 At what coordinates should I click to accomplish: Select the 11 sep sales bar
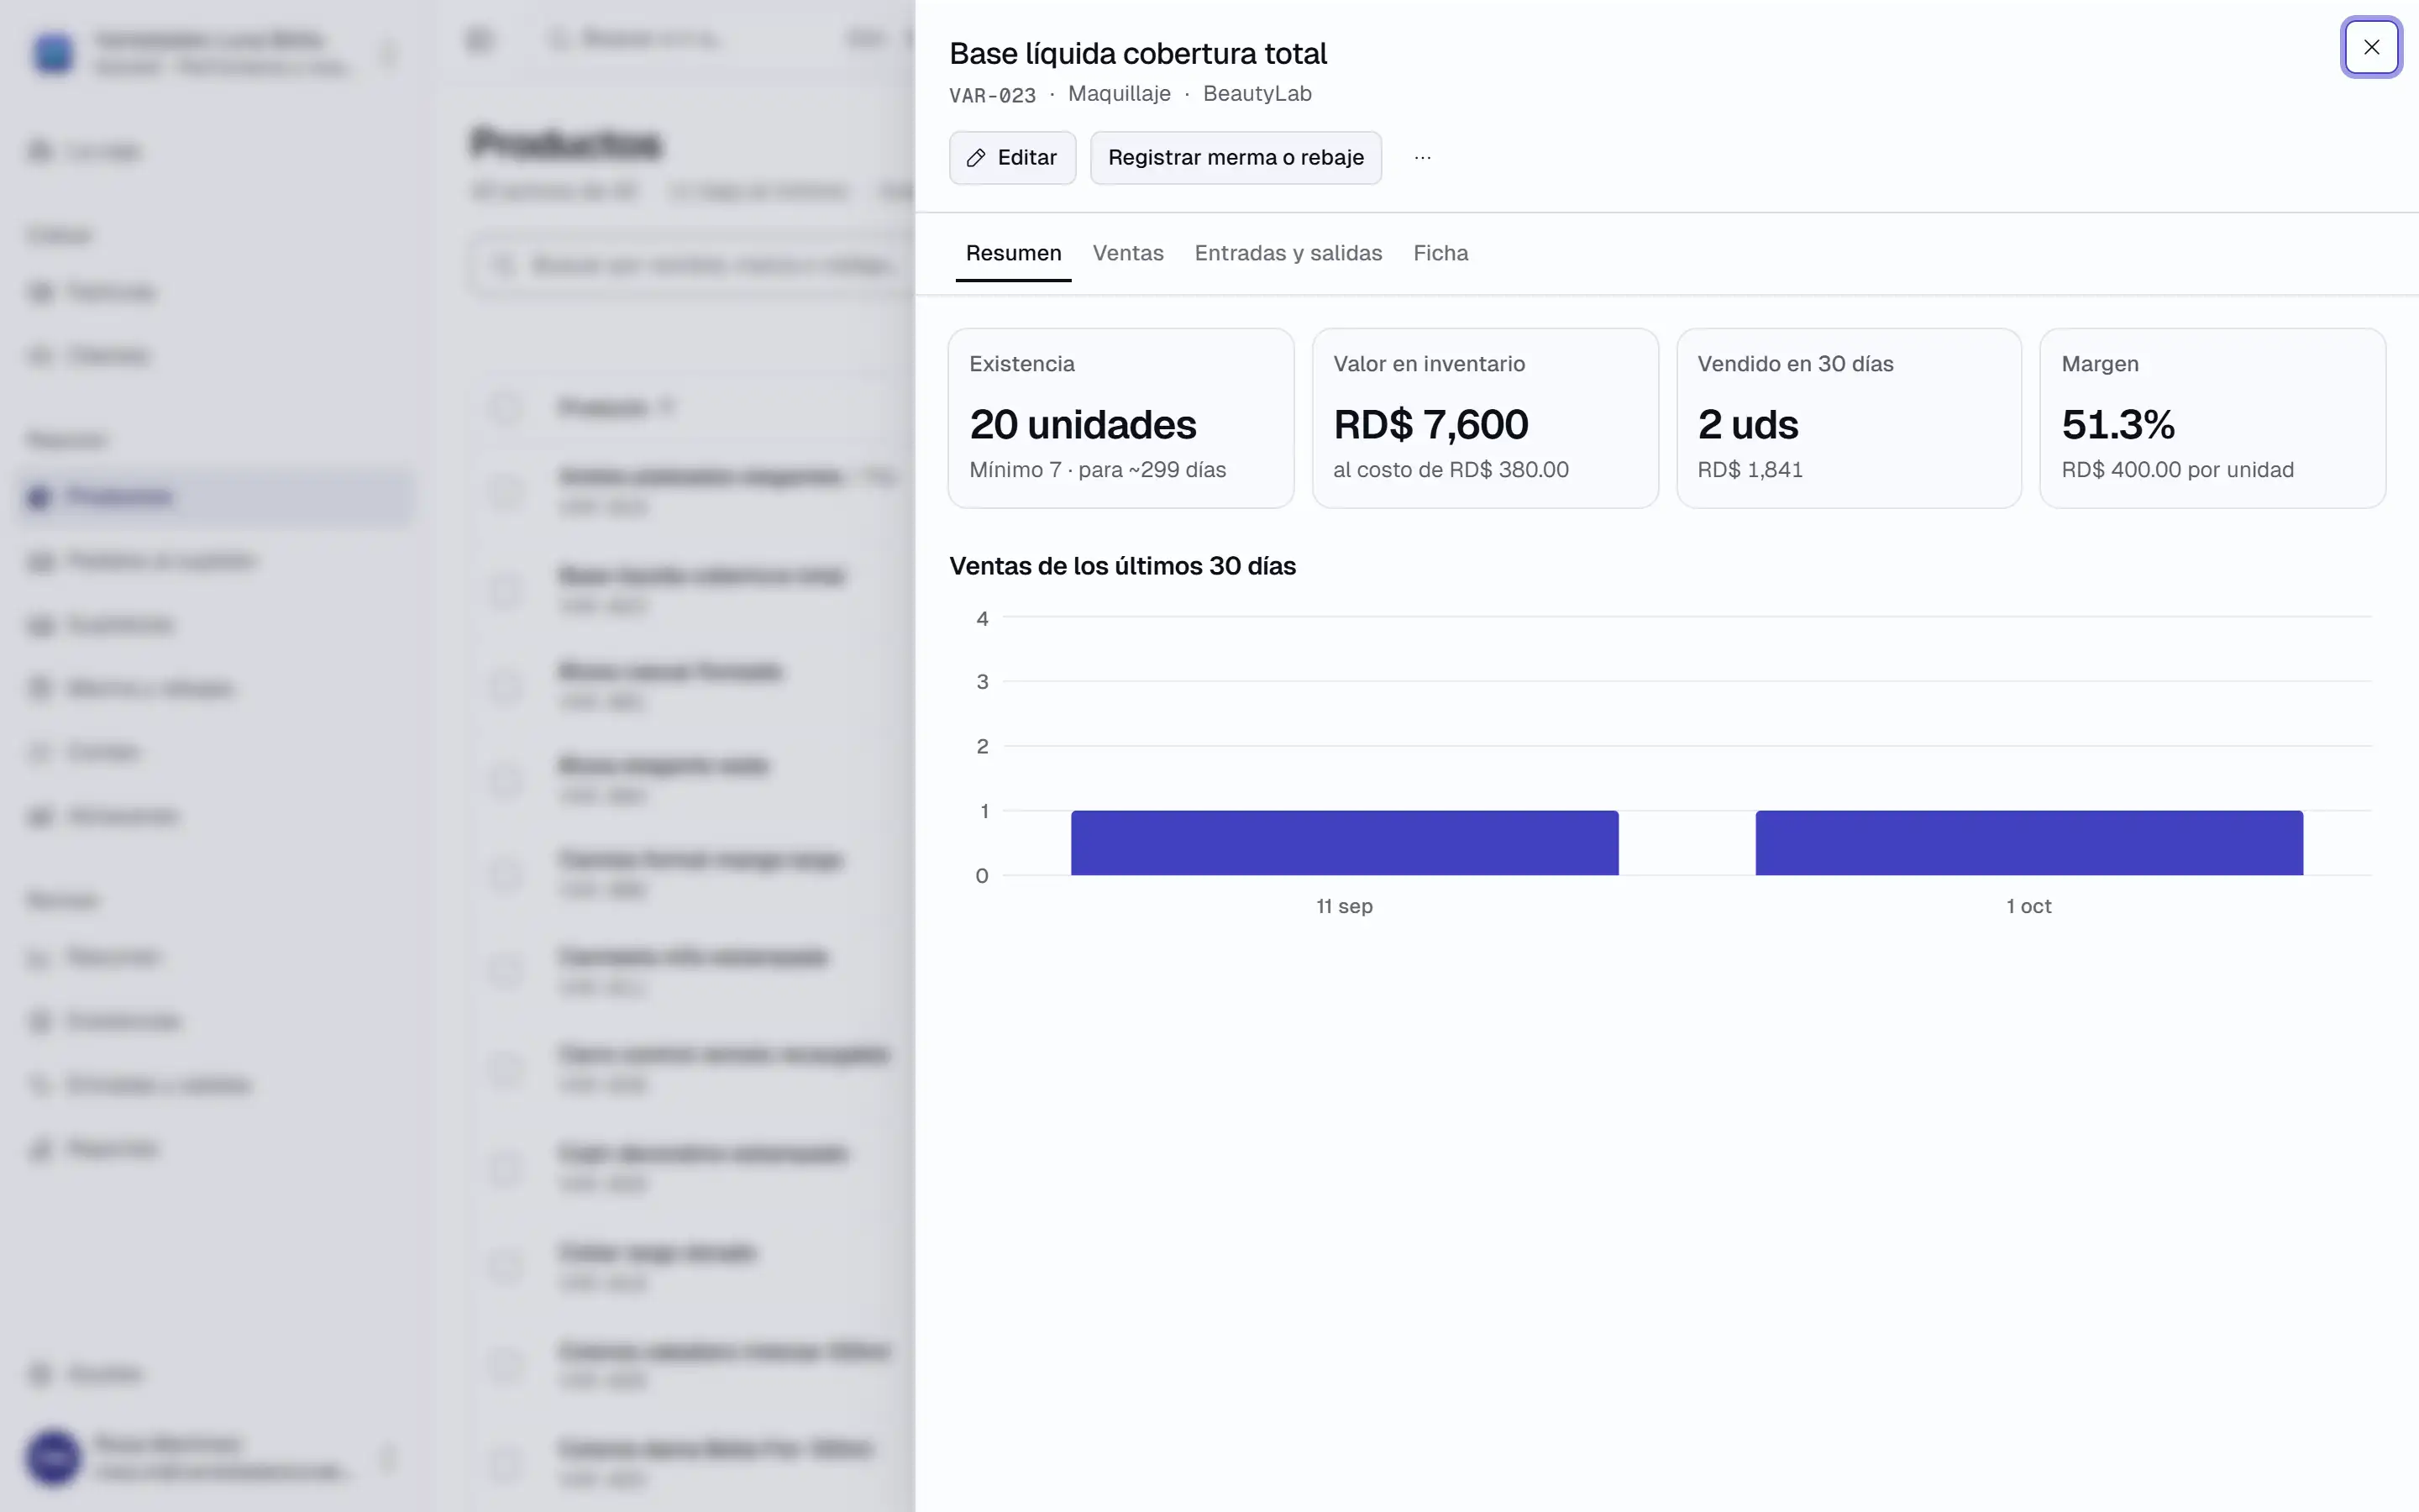[1345, 843]
